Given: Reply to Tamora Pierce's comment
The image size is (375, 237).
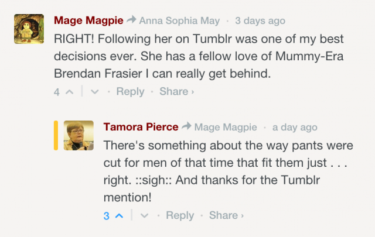Looking at the screenshot, I should (180, 216).
